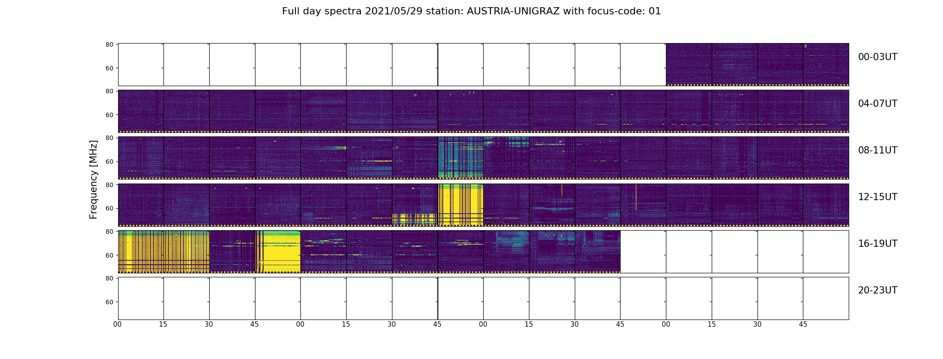This screenshot has height=359, width=943.
Task: Select the '60' tick of the 04-07UT row
Action: 109,115
